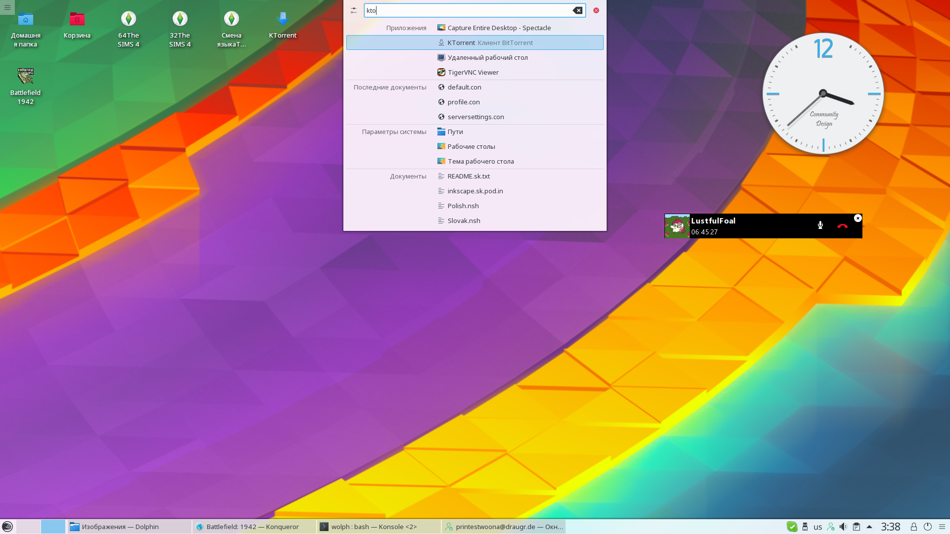
Task: Switch to wolph : bash — Konsole taskbar window
Action: (x=379, y=527)
